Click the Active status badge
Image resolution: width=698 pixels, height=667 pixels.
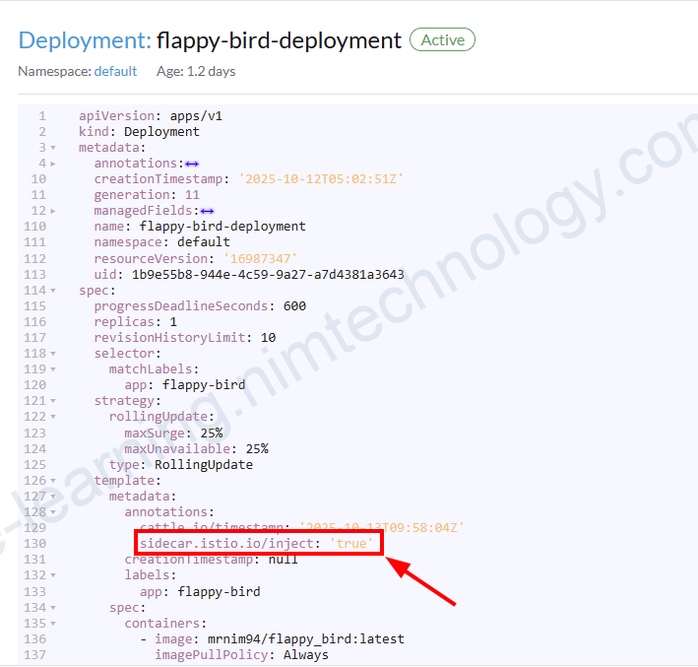442,40
